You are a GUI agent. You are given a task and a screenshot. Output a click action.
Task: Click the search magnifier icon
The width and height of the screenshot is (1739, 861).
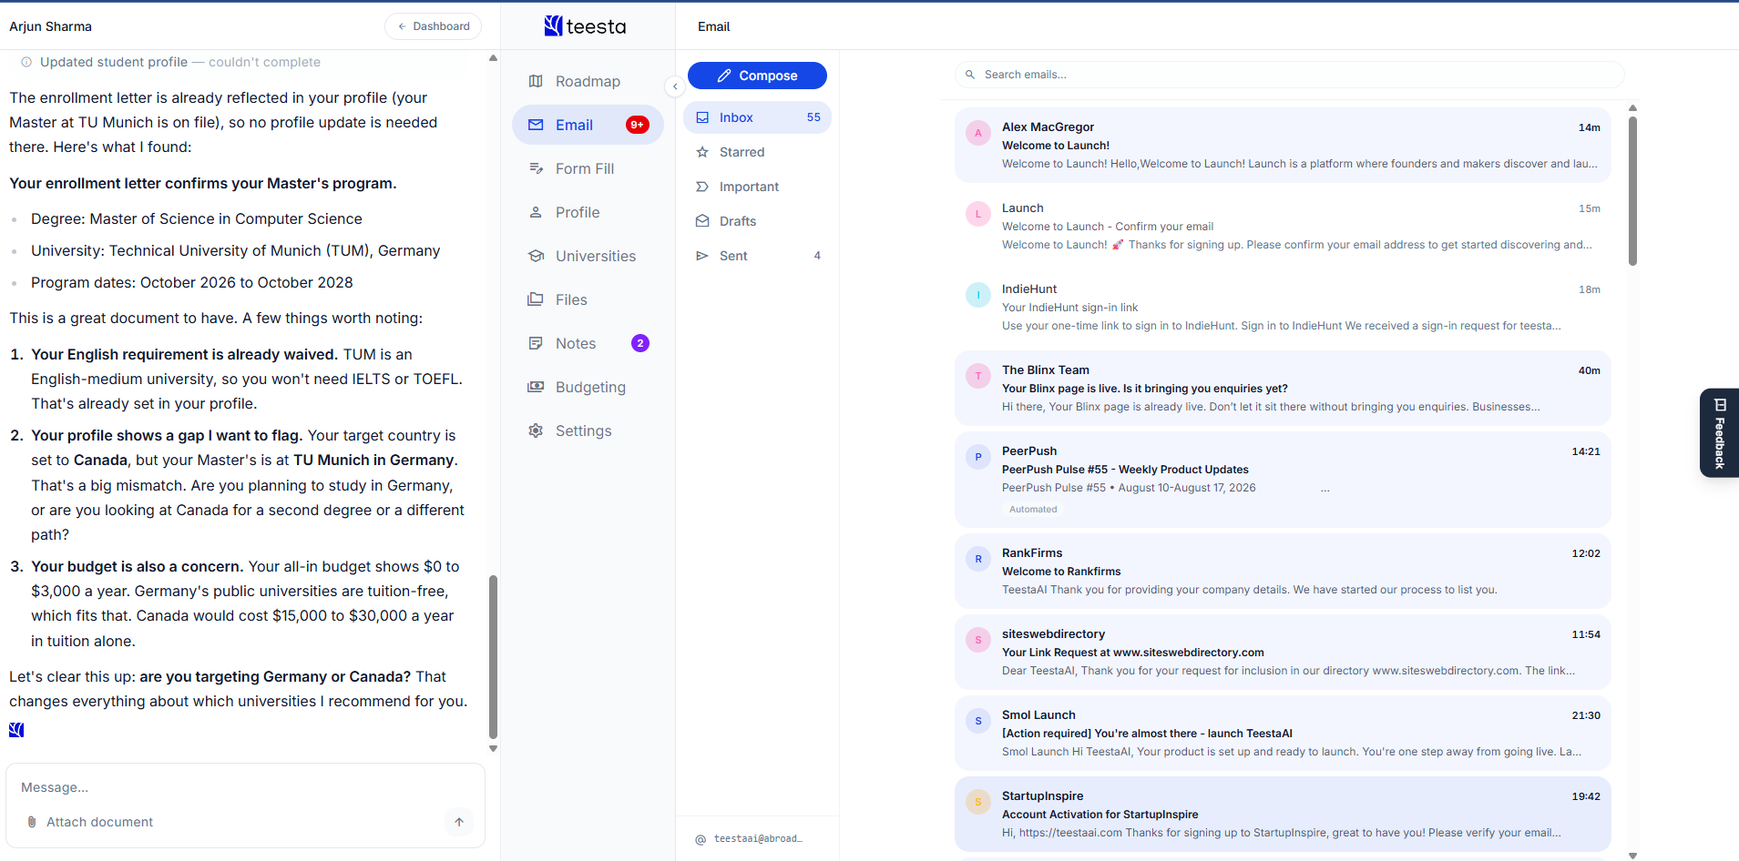click(970, 75)
